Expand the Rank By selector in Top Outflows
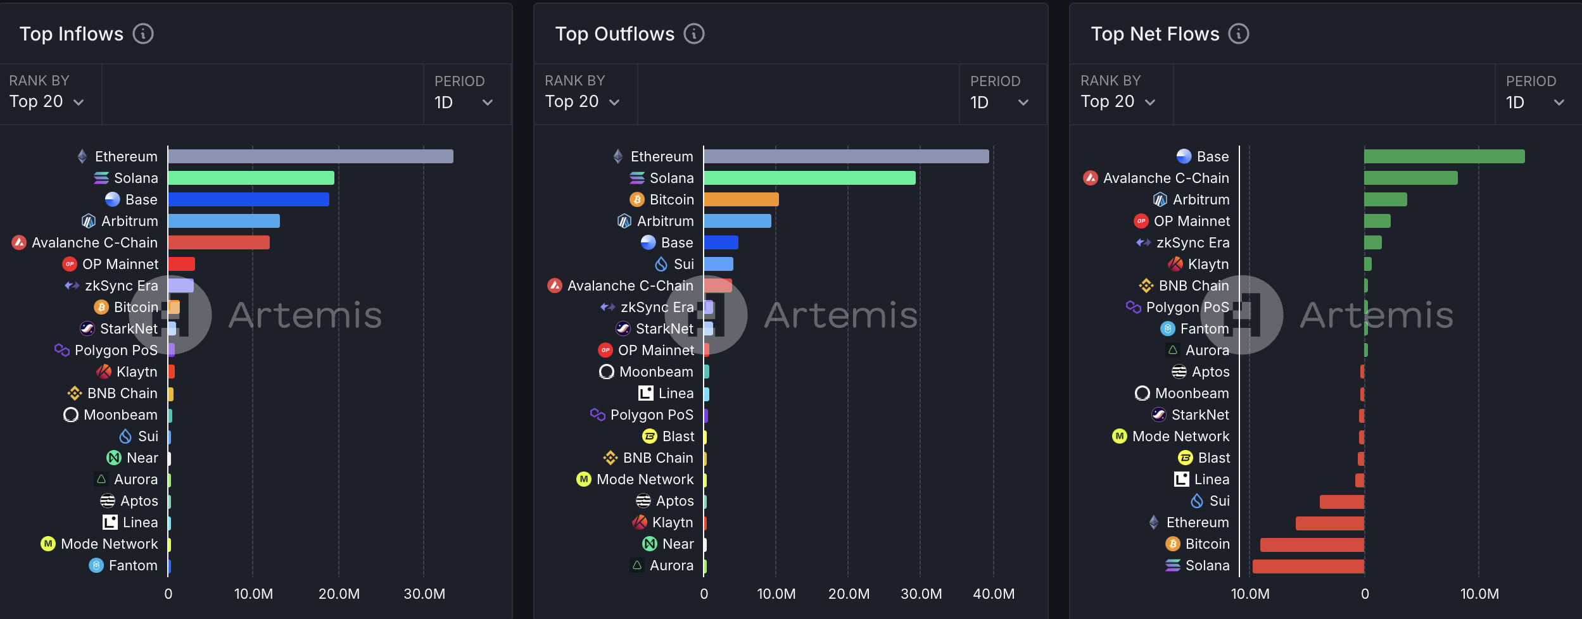Image resolution: width=1582 pixels, height=619 pixels. coord(583,101)
